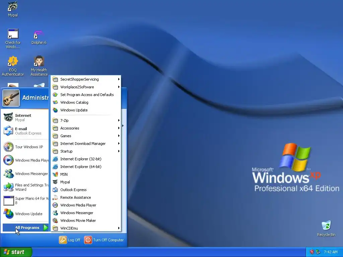Open Remote Assistance
The height and width of the screenshot is (257, 343).
86,197
